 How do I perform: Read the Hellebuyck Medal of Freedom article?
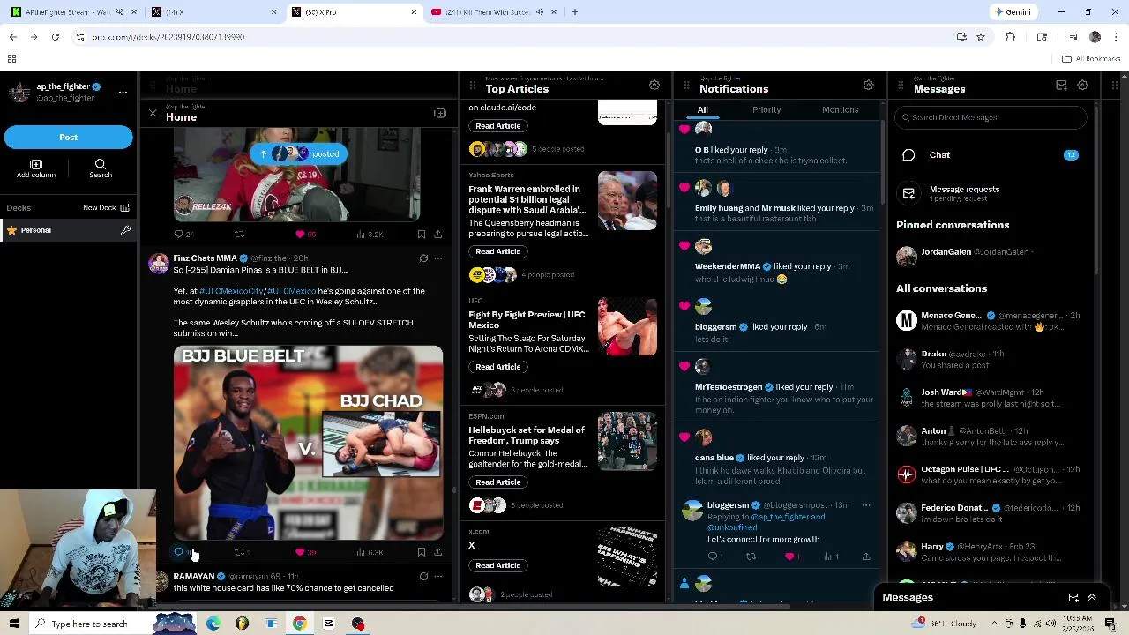point(497,482)
